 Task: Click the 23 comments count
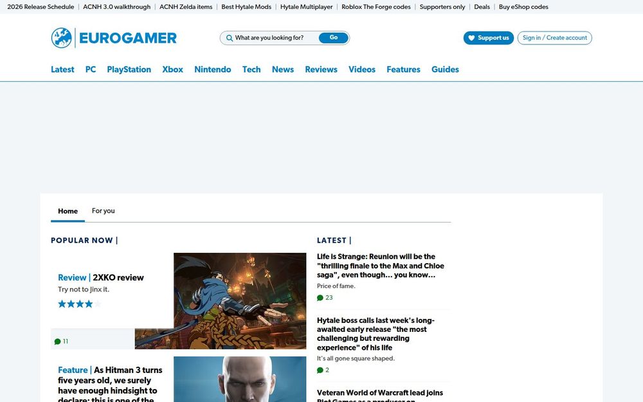click(329, 298)
